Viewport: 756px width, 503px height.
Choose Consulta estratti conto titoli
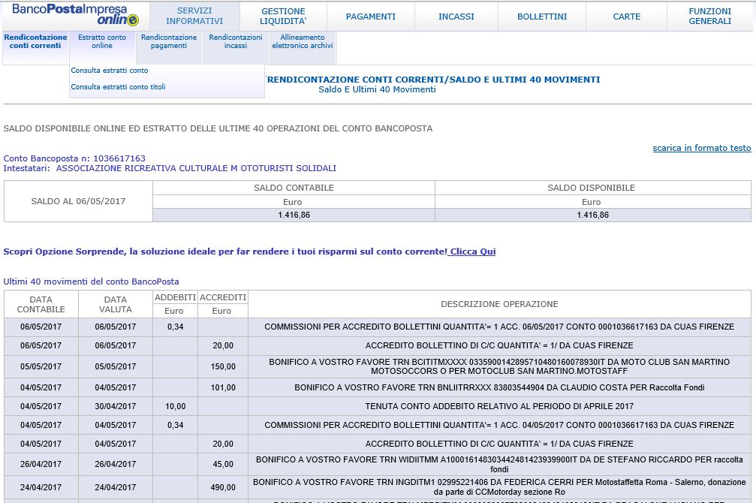pyautogui.click(x=118, y=87)
